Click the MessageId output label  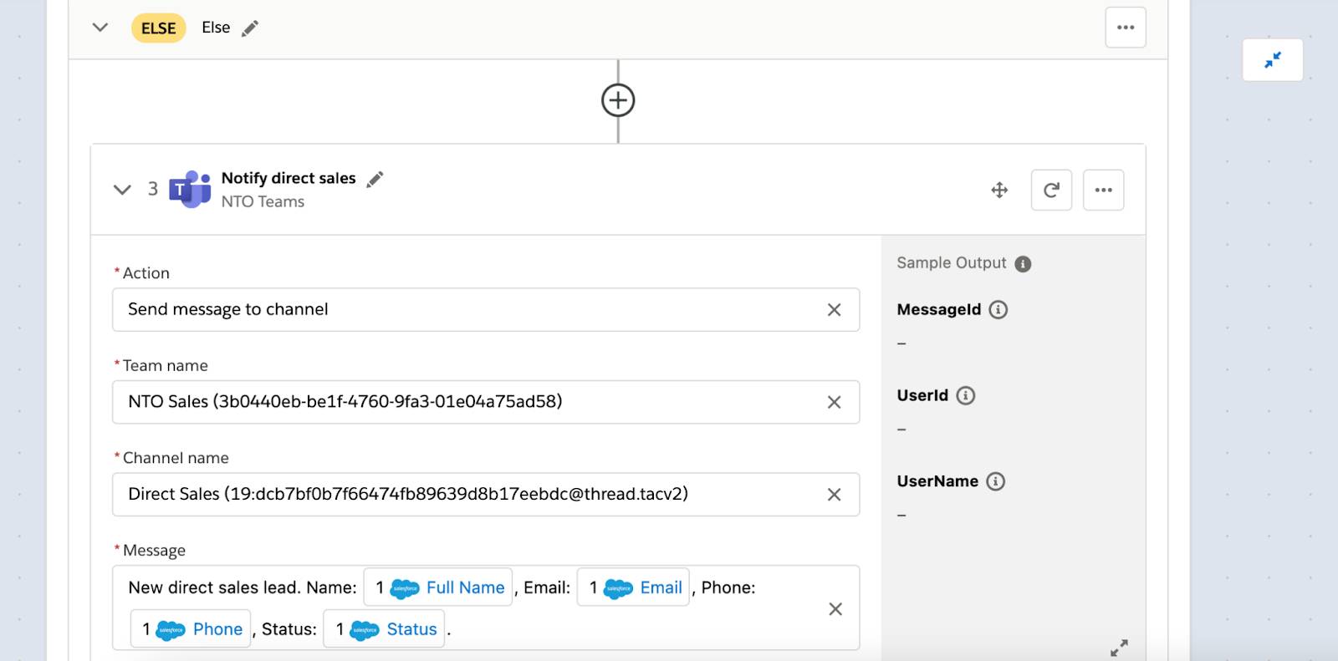pyautogui.click(x=938, y=309)
